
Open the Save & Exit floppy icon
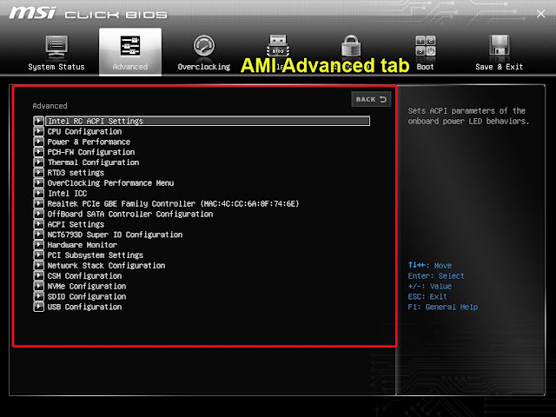[x=499, y=46]
